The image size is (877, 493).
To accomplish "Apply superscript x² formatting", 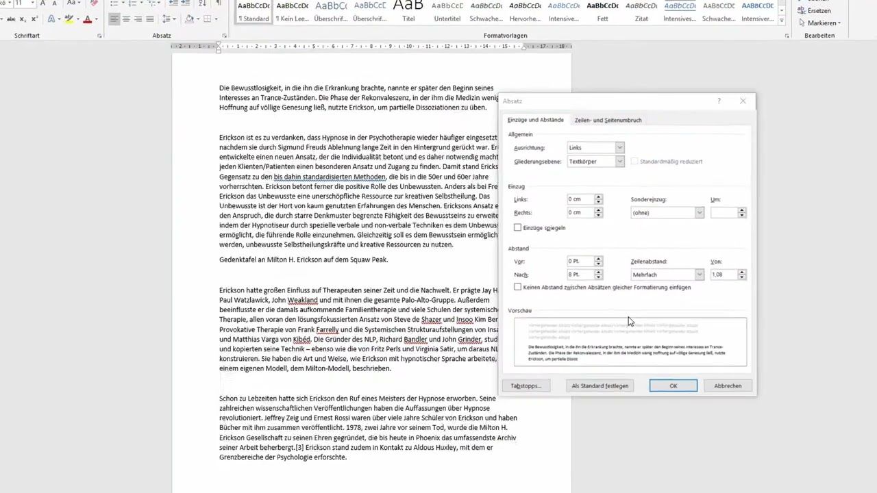I will point(34,19).
